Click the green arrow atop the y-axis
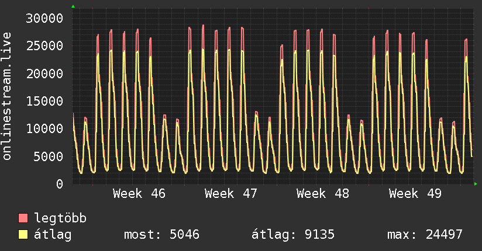Image resolution: width=482 pixels, height=251 pixels. 73,6
